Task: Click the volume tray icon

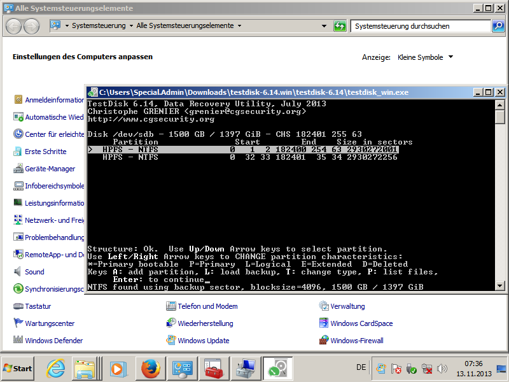Action: tap(442, 369)
